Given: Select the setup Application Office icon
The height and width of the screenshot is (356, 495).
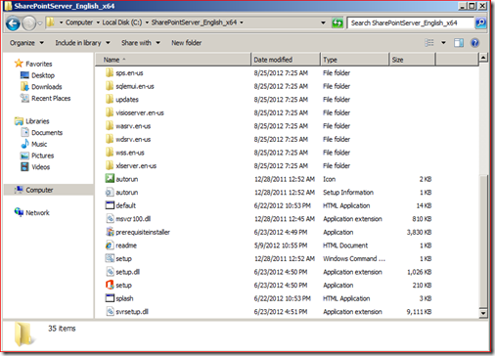Looking at the screenshot, I should tap(110, 285).
